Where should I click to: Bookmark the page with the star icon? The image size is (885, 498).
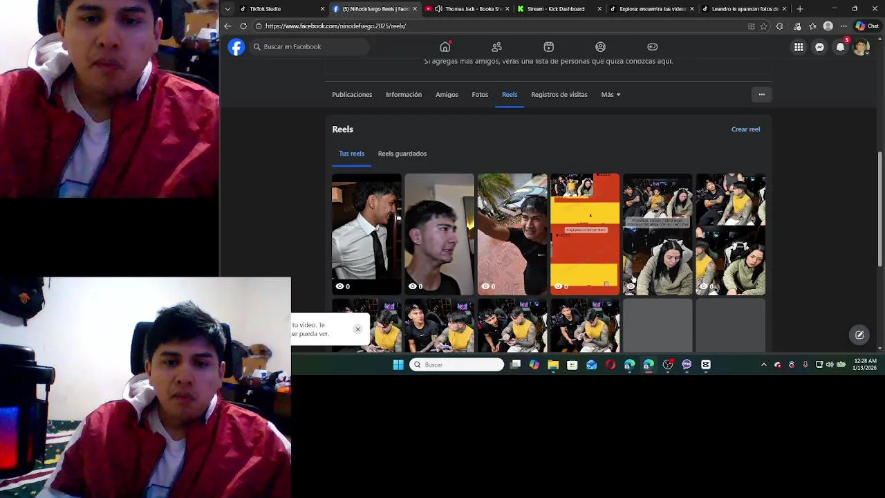pos(764,26)
